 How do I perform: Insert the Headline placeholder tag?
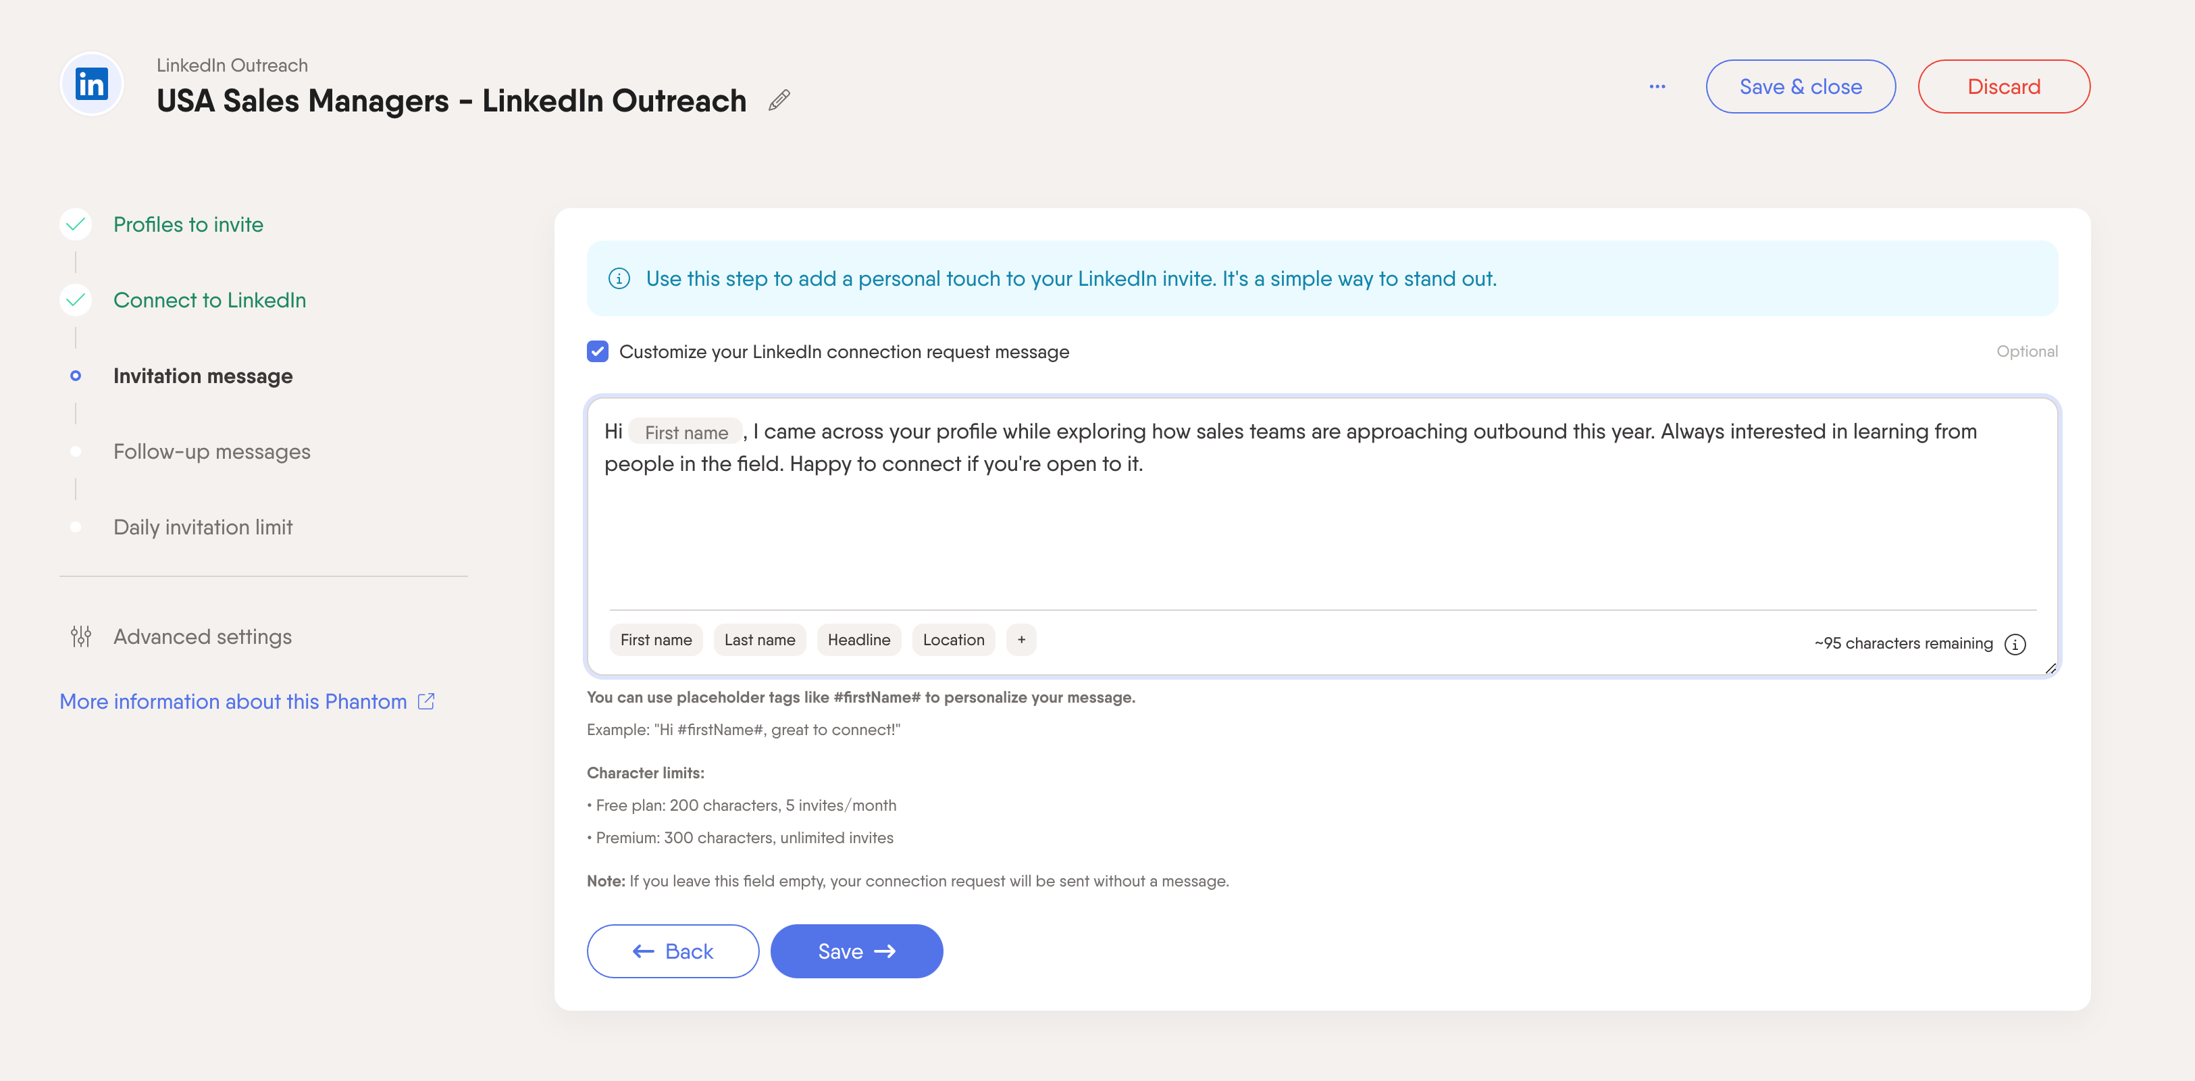coord(858,639)
